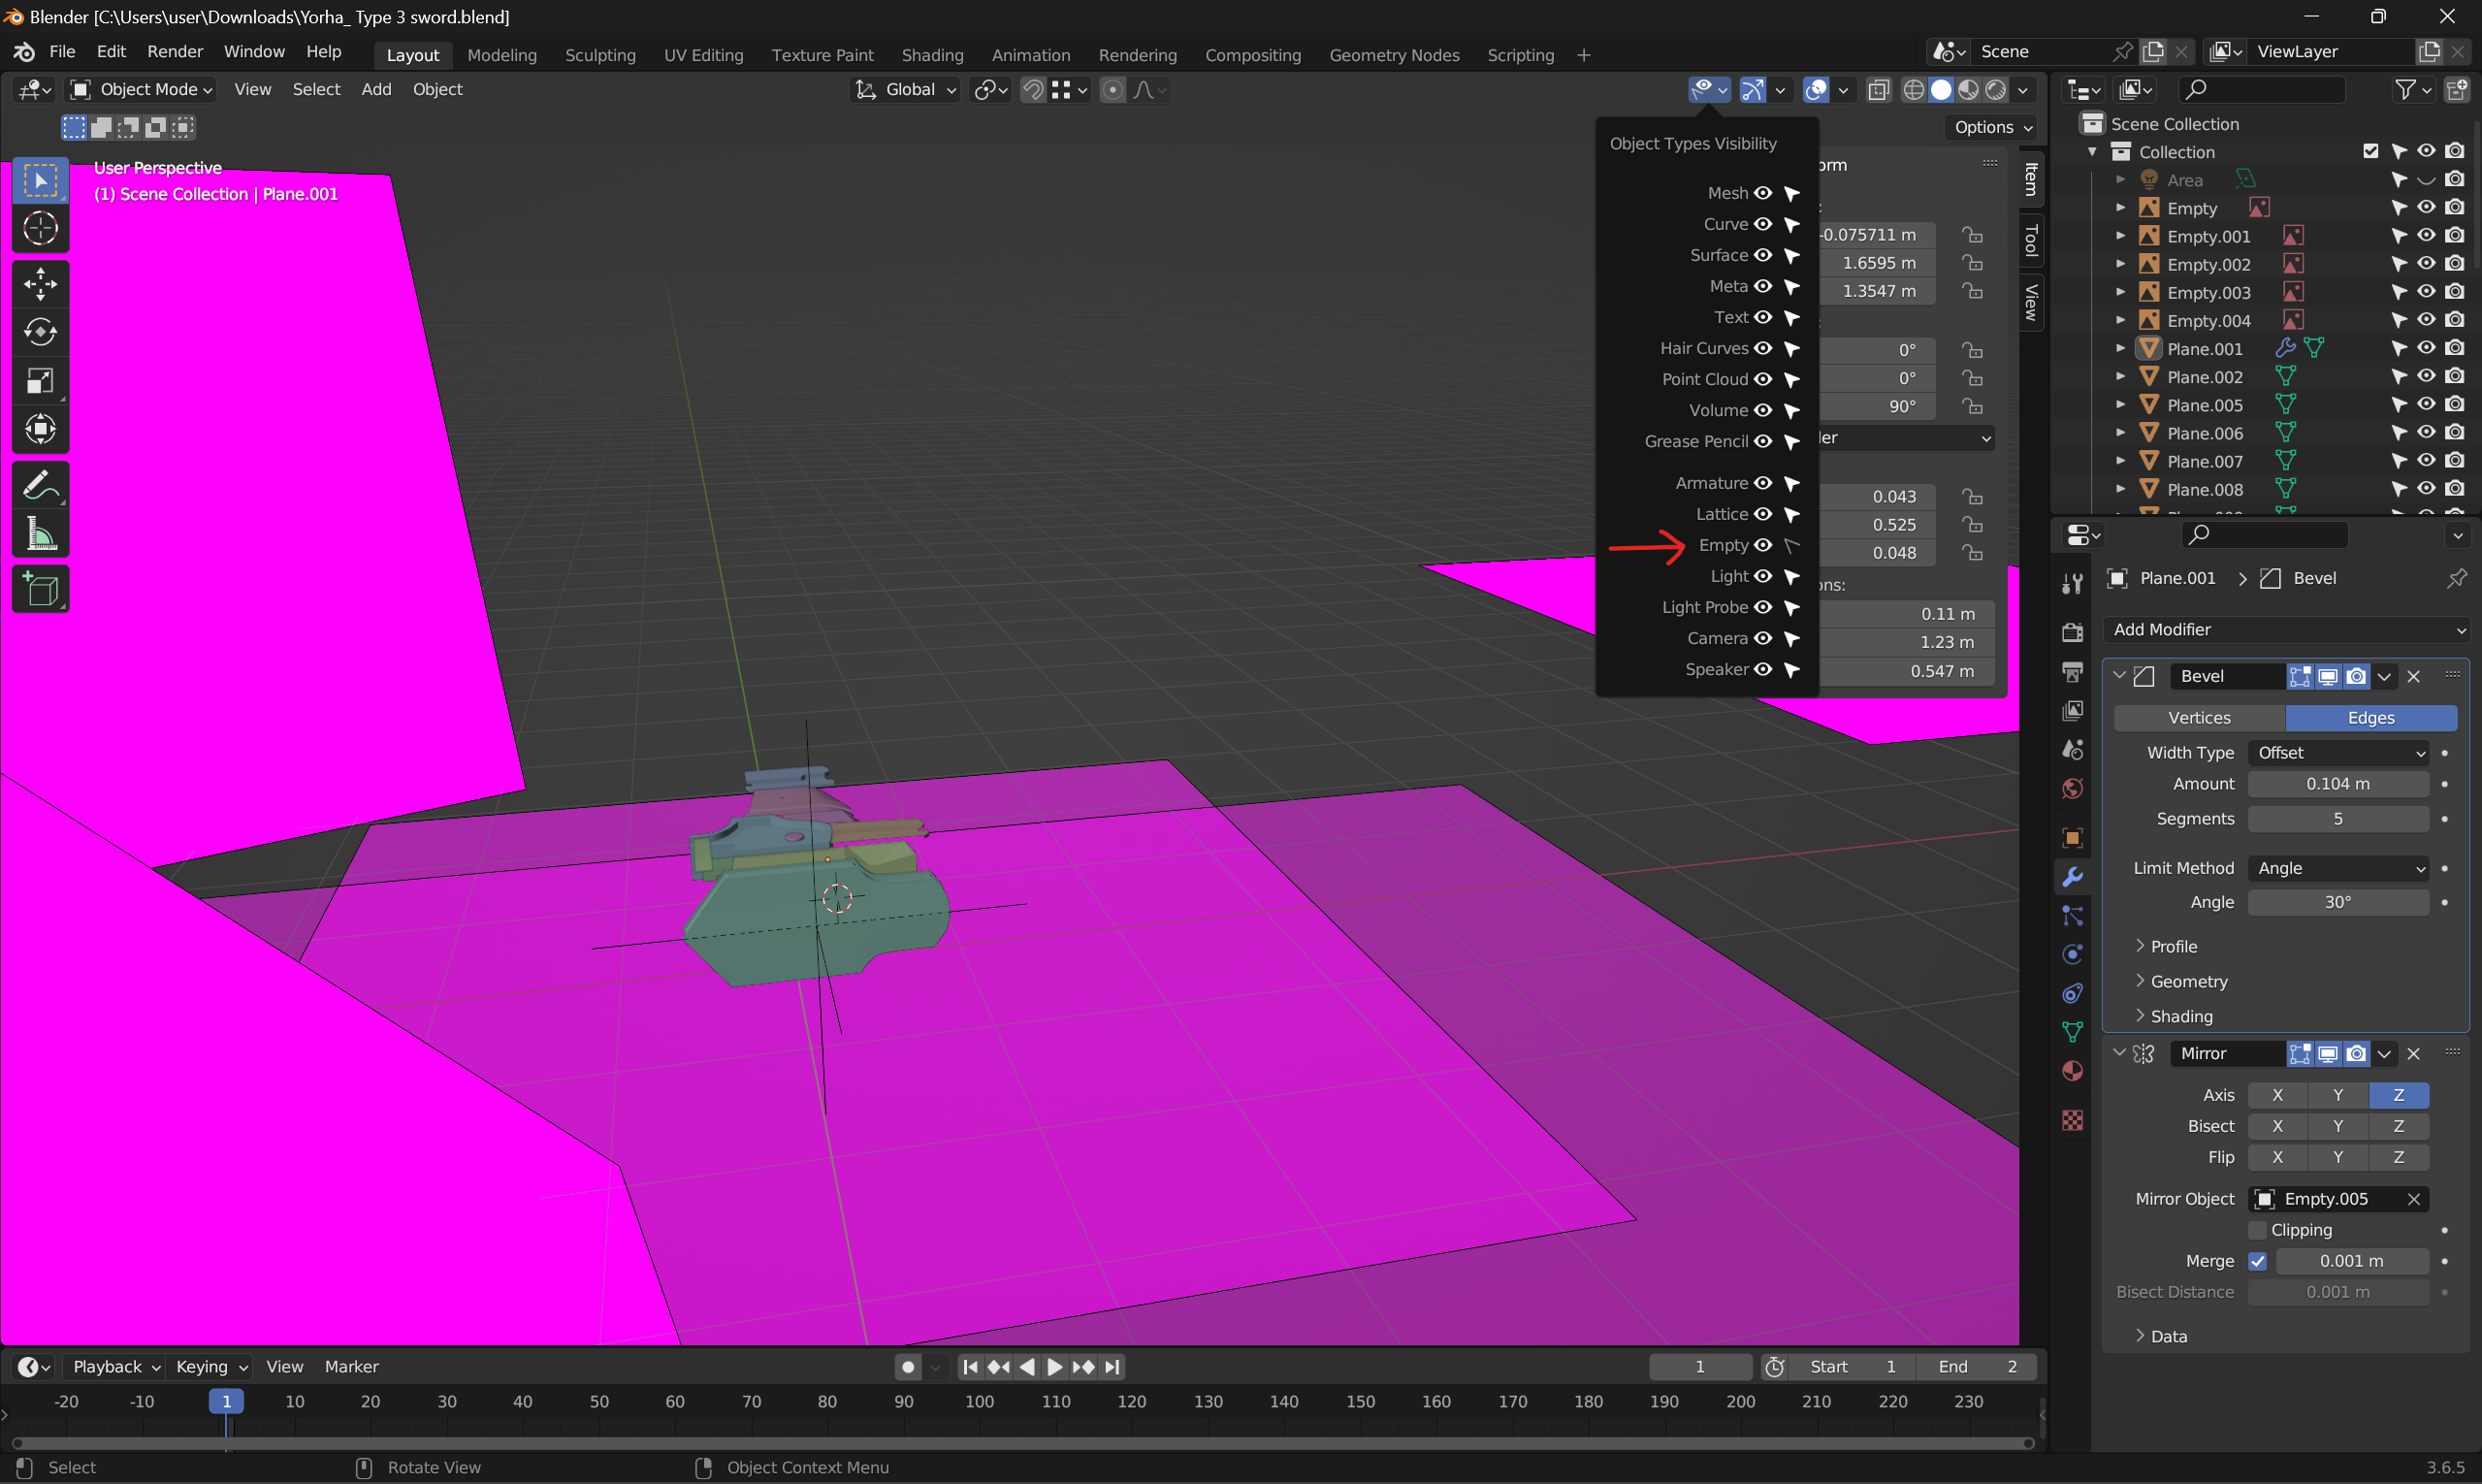Switch to the Shading workspace tab
Viewport: 2482px width, 1484px height.
pos(932,55)
